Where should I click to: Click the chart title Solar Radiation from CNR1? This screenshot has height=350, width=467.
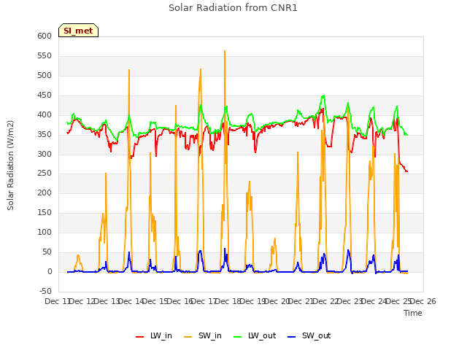(233, 8)
